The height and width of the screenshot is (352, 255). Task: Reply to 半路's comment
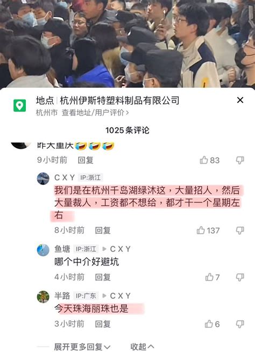[103, 324]
